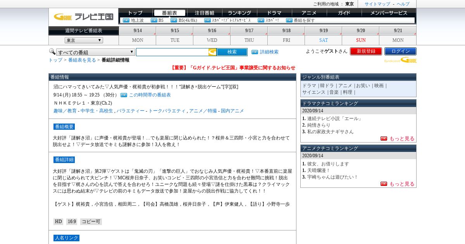Click the サイエンス genre link

(314, 92)
